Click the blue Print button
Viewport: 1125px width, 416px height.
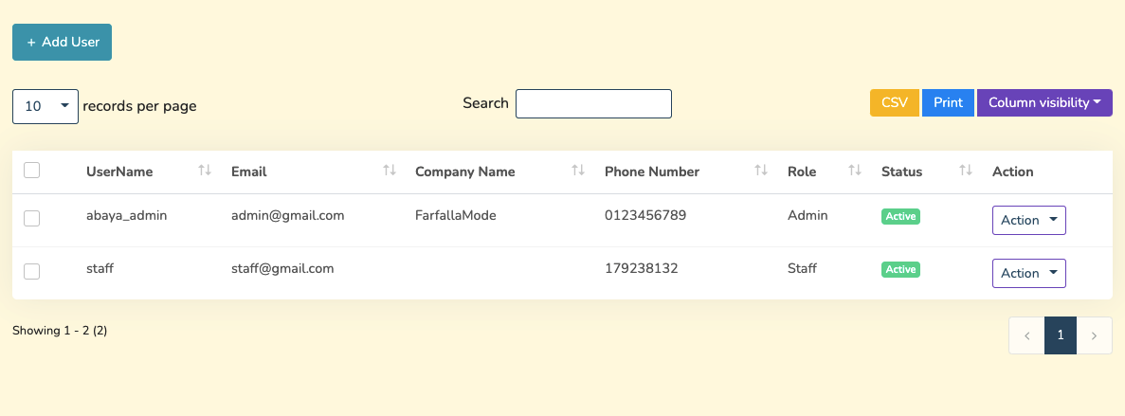tap(948, 102)
